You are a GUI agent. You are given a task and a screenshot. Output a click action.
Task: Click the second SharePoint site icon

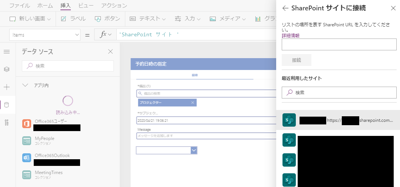(x=289, y=140)
